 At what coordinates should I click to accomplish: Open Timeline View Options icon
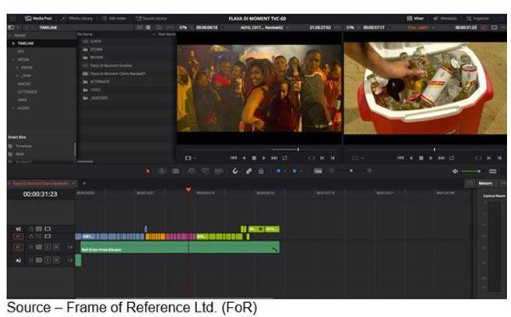click(318, 171)
